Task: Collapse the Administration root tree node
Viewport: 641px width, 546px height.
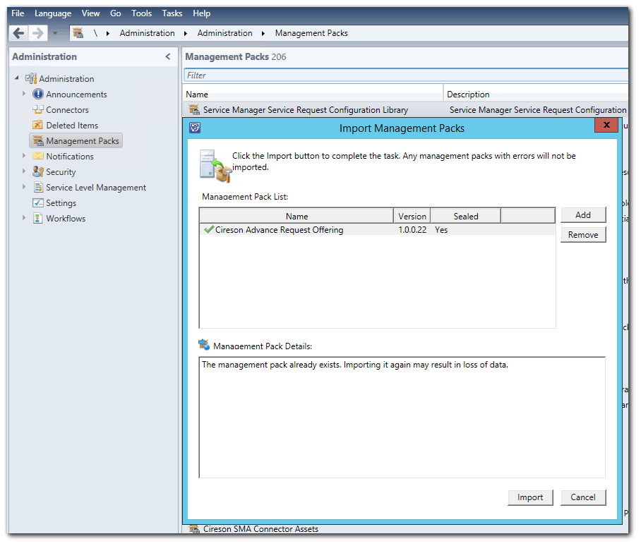Action: coord(17,78)
